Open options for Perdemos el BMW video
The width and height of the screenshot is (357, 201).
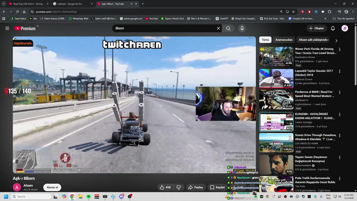[340, 92]
